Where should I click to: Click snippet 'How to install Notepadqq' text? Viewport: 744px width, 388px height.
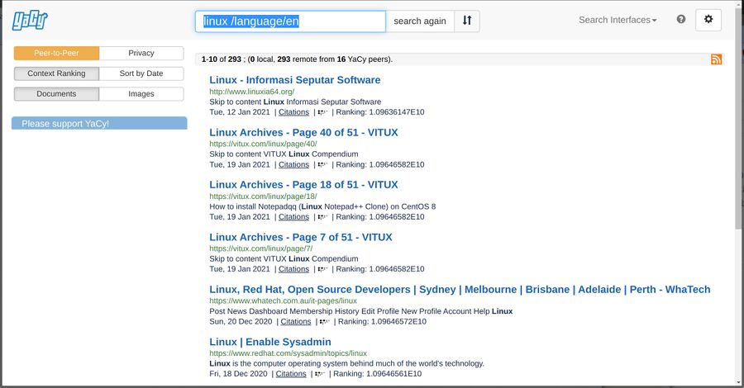322,206
